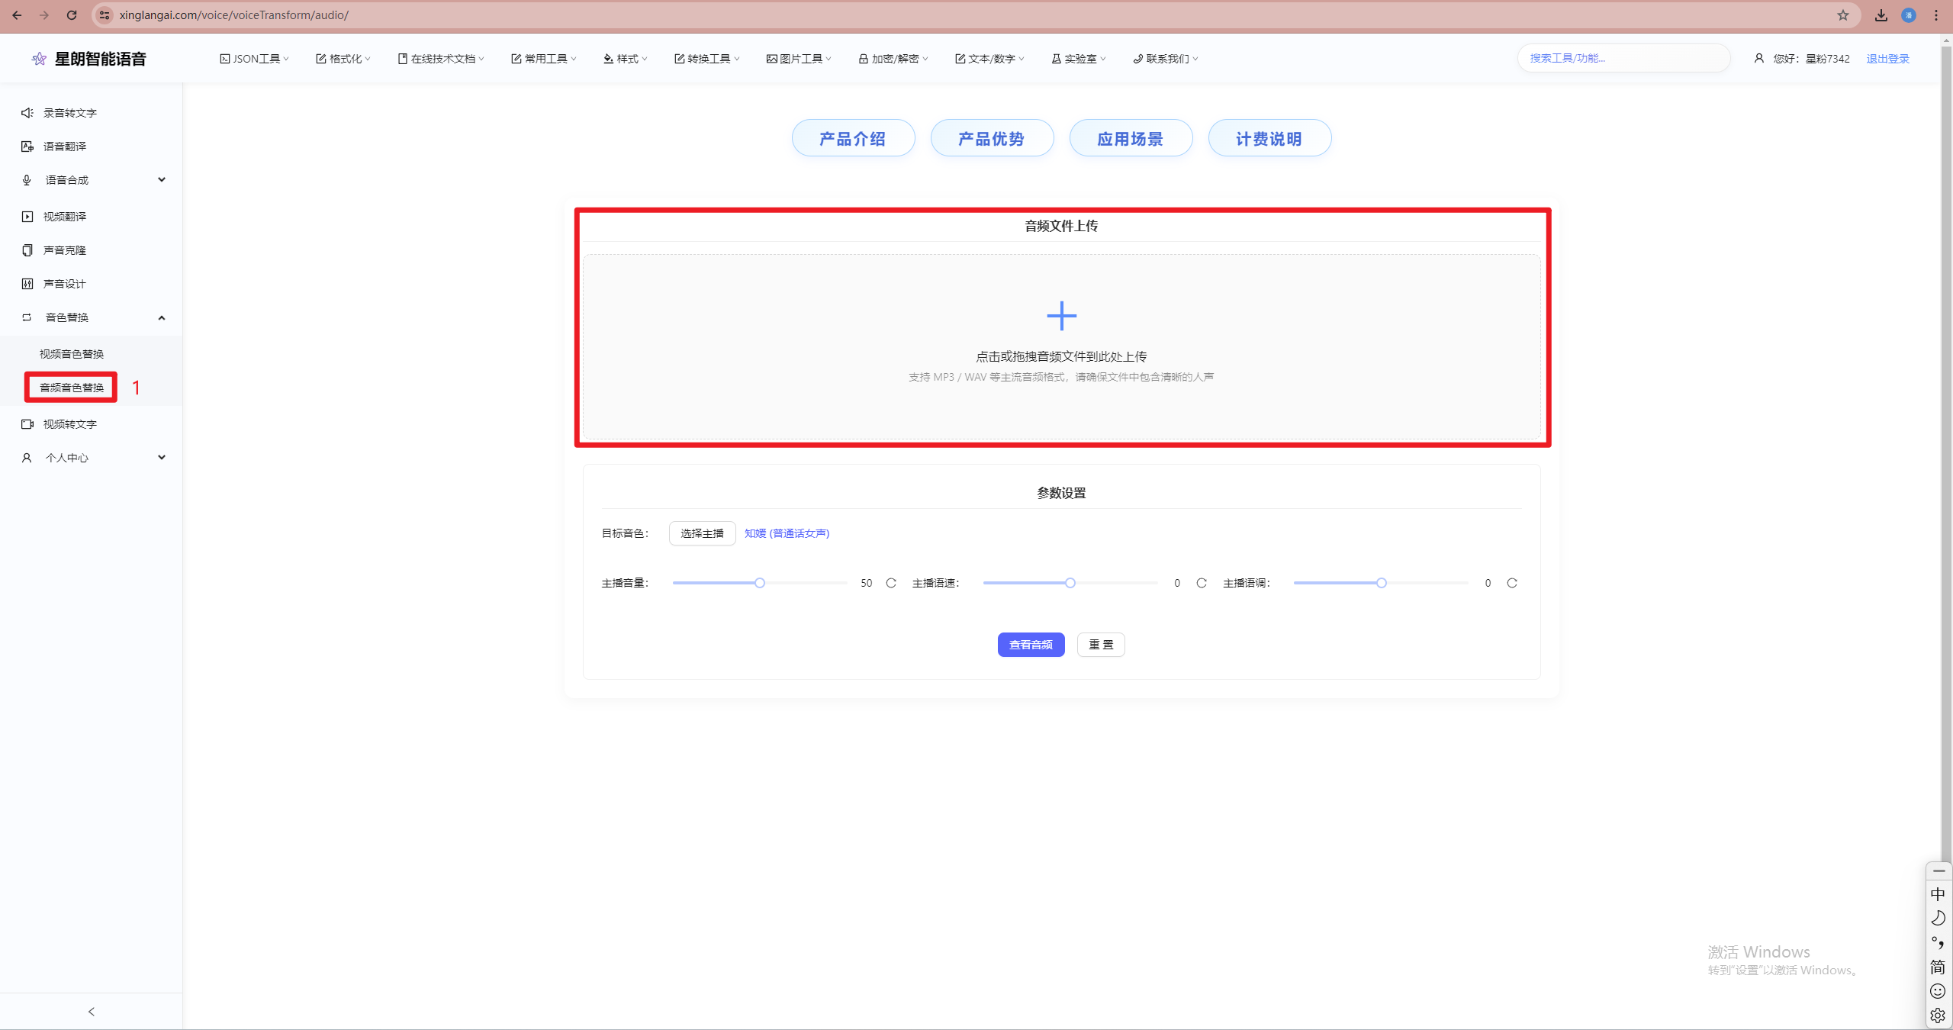Open the 图片工具 dropdown menu
This screenshot has width=1953, height=1030.
800,59
